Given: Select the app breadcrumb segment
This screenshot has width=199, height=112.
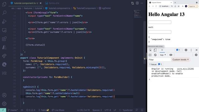Looking at the screenshot, I should tap(19, 8).
